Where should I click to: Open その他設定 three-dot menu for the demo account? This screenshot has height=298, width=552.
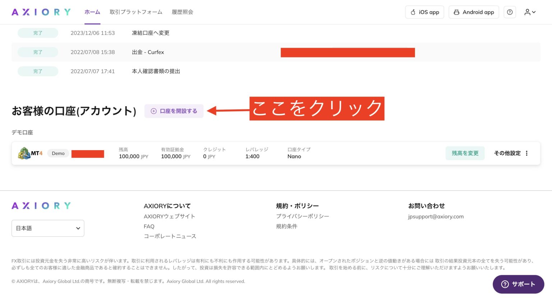click(x=526, y=153)
